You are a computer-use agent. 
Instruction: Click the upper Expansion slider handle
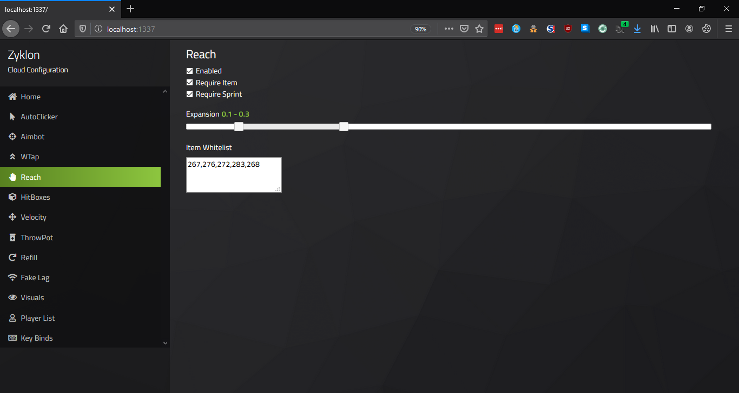tap(344, 126)
